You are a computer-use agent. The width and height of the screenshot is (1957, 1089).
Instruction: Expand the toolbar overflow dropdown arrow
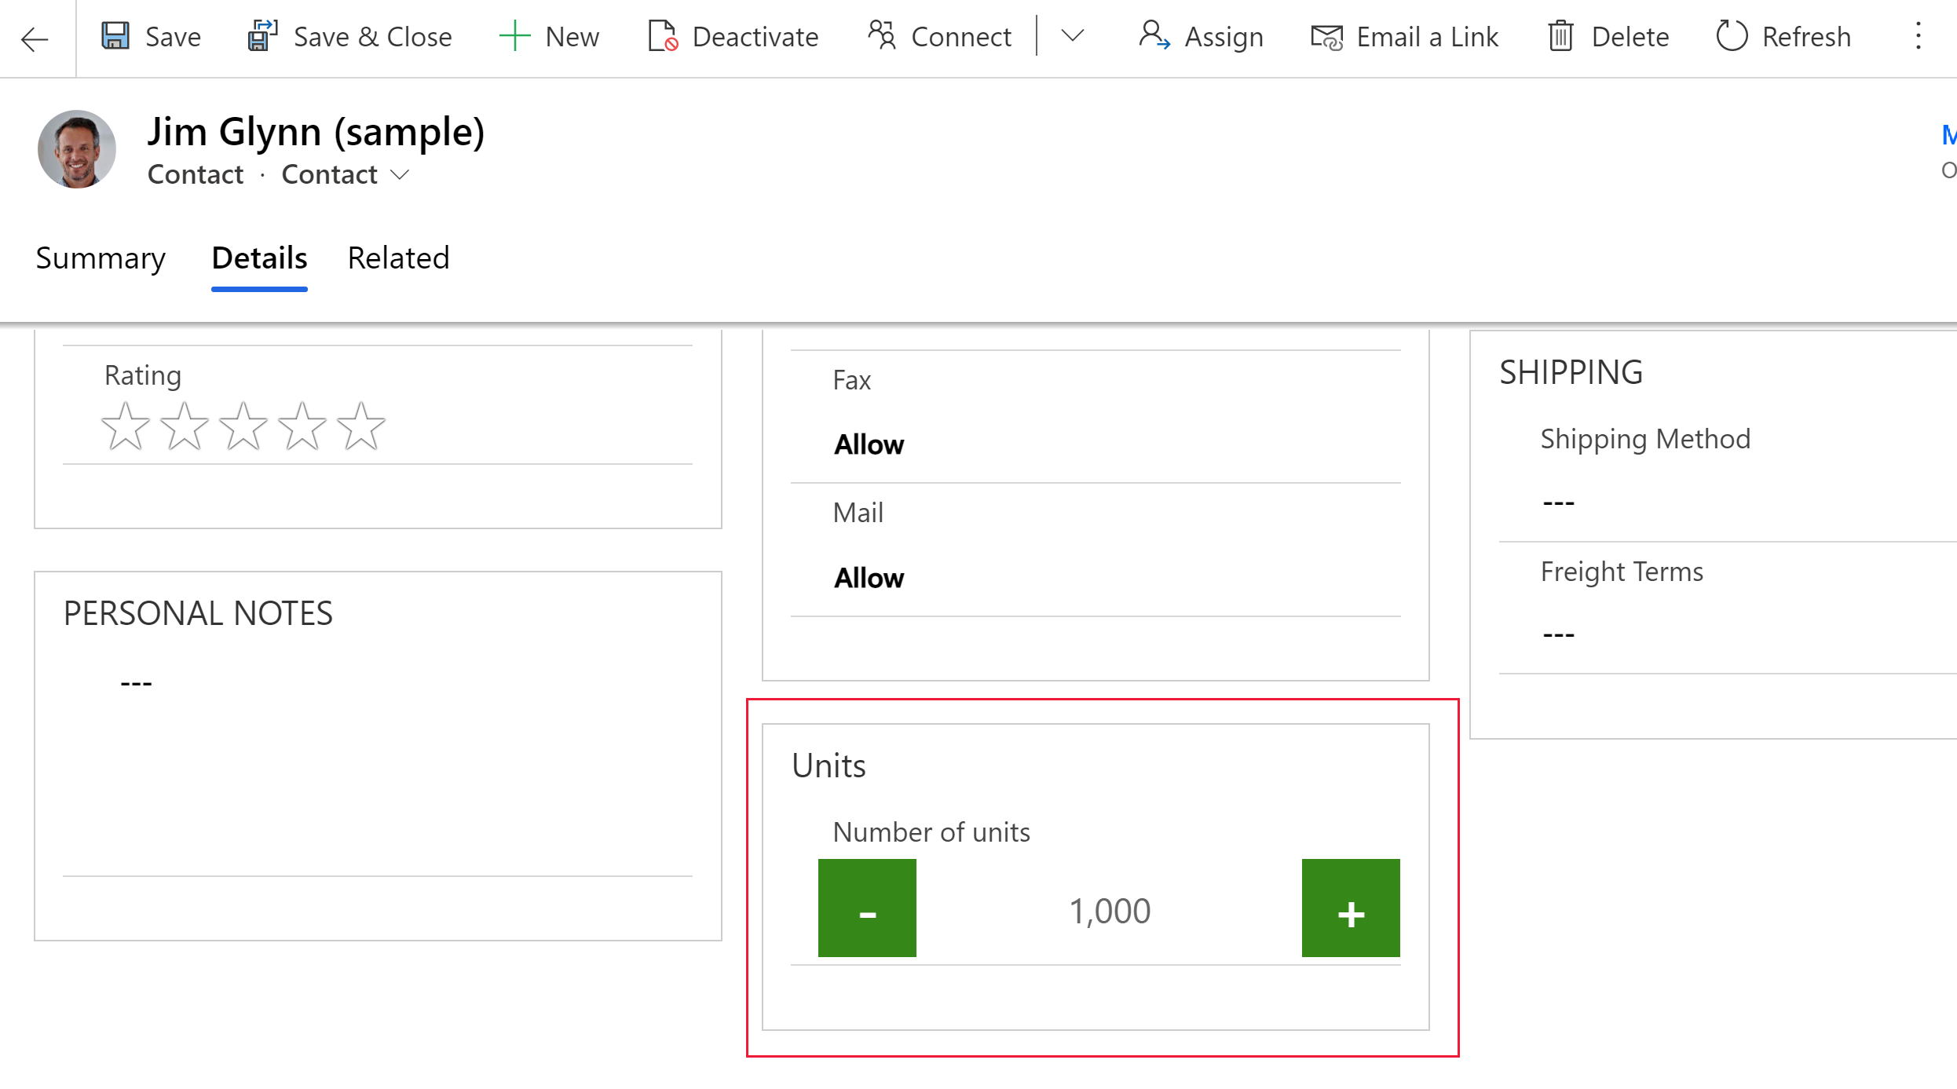click(1072, 36)
